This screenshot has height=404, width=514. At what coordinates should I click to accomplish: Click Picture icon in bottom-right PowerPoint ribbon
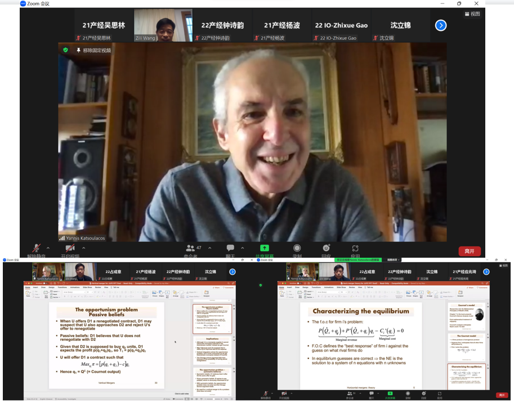(409, 293)
